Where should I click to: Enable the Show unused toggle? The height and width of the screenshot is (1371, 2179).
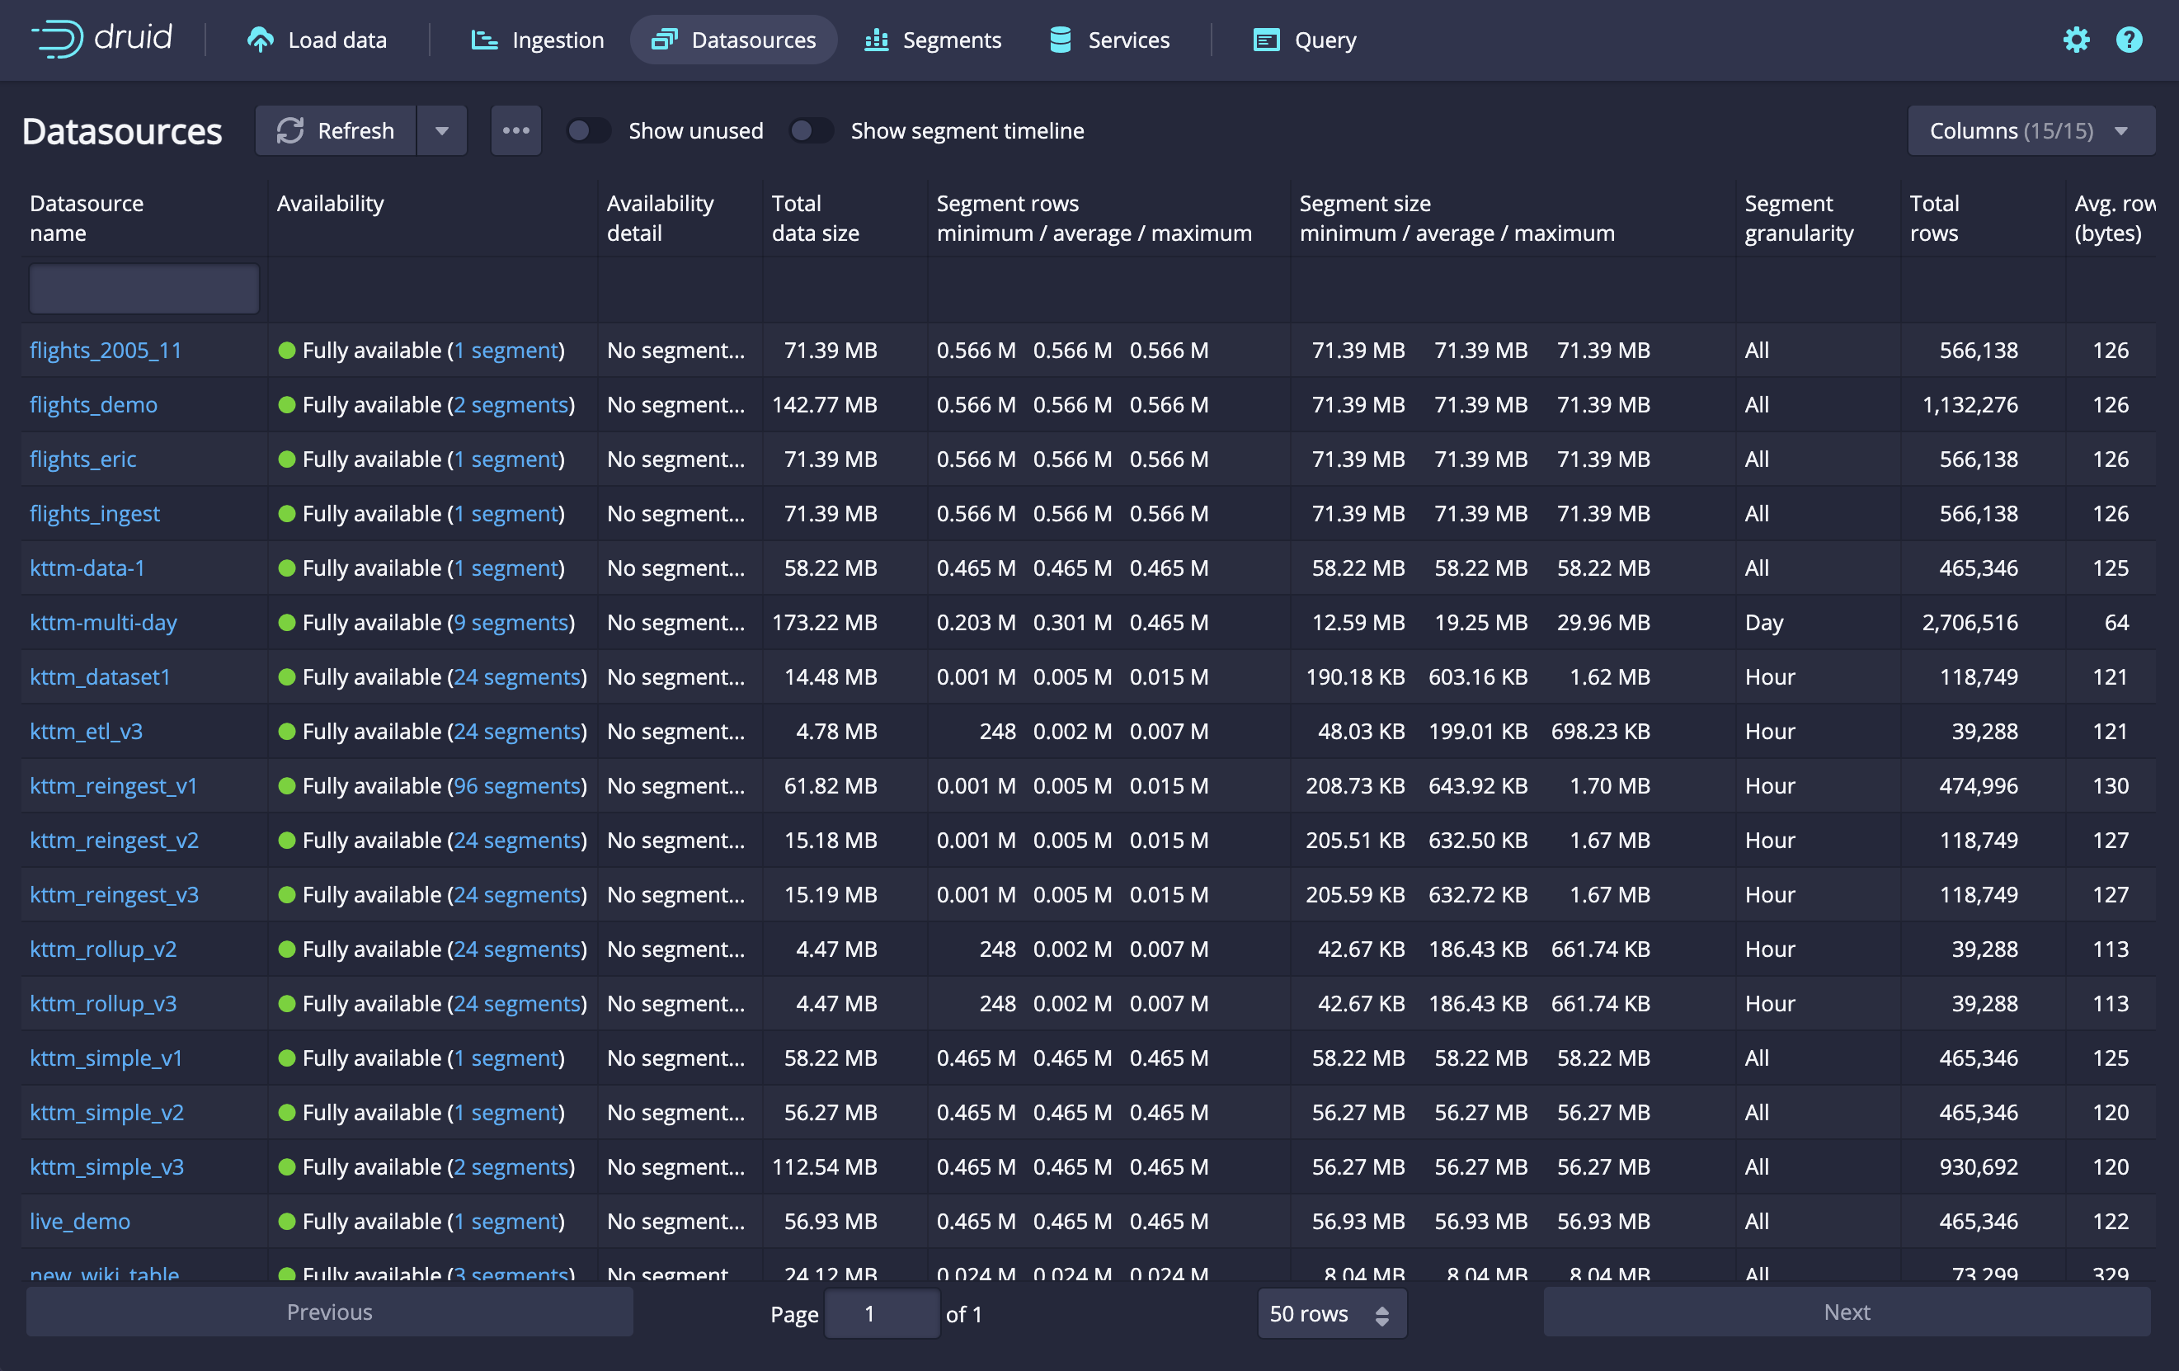pyautogui.click(x=588, y=130)
